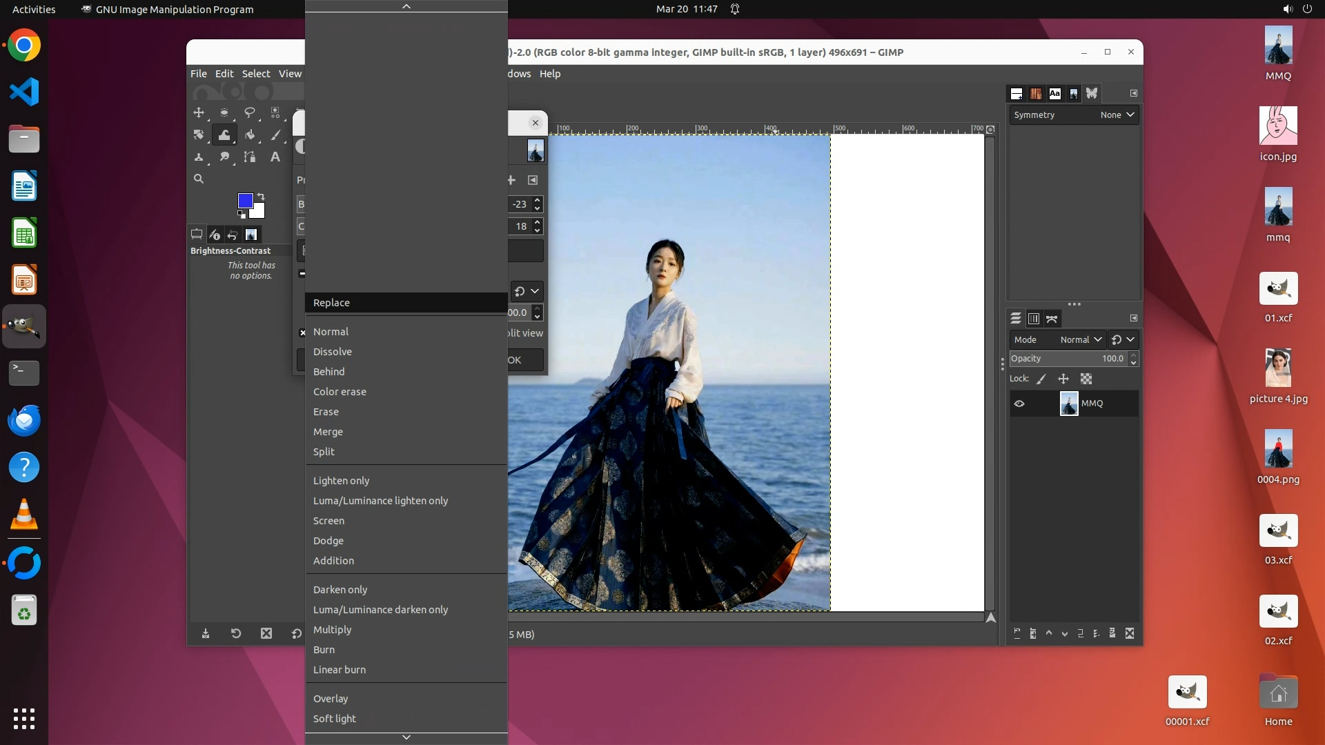Open the layer Mode Normal dropdown
This screenshot has width=1325, height=745.
tap(1080, 339)
